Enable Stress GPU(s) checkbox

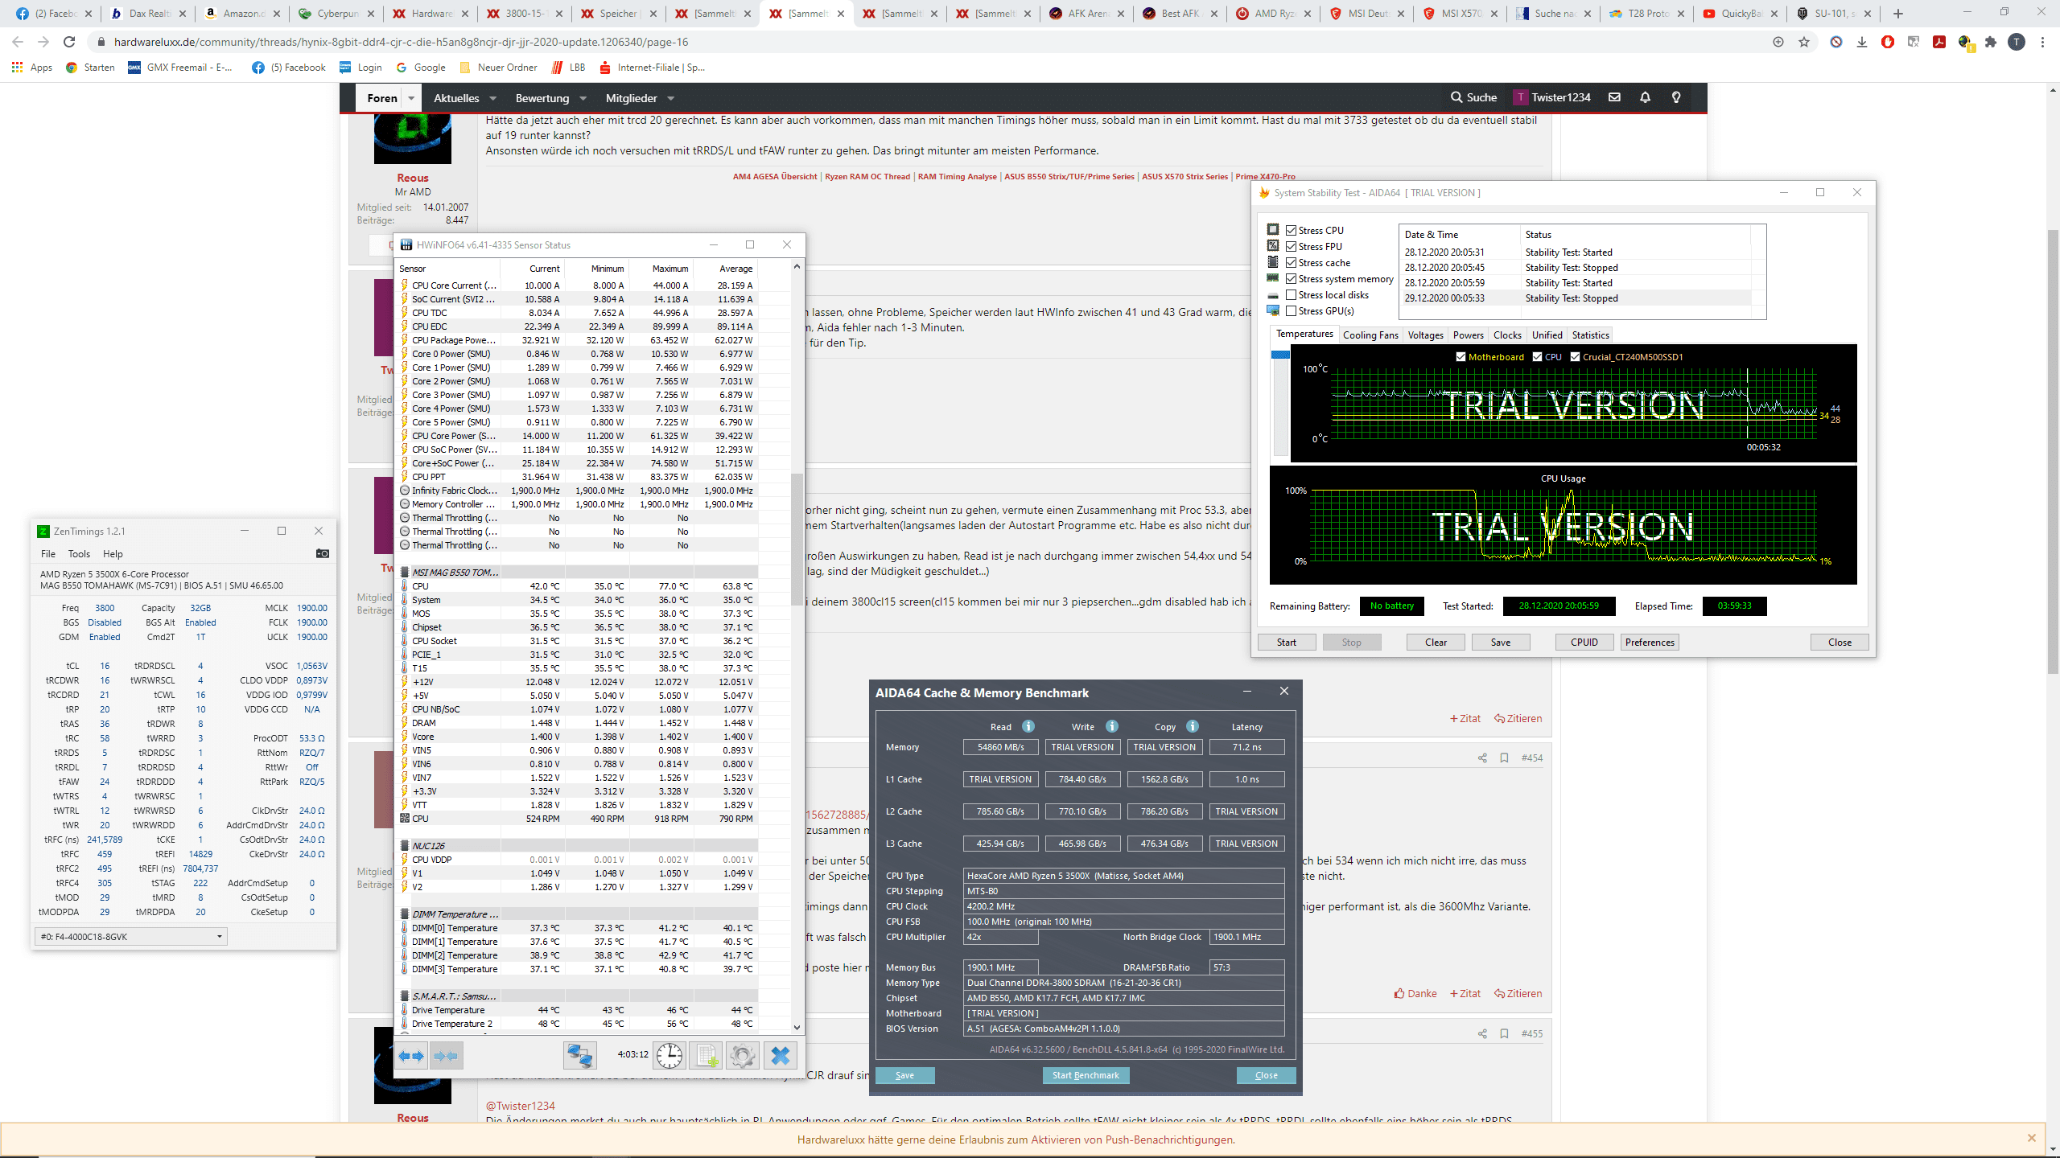1292,310
